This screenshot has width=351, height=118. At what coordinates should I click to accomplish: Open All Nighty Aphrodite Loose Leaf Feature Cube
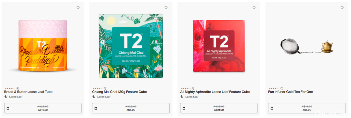pos(215,92)
